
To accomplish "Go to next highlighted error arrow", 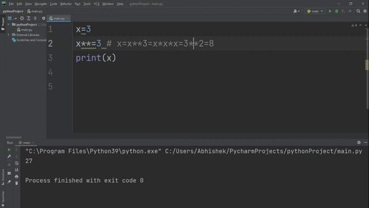I will (x=366, y=25).
